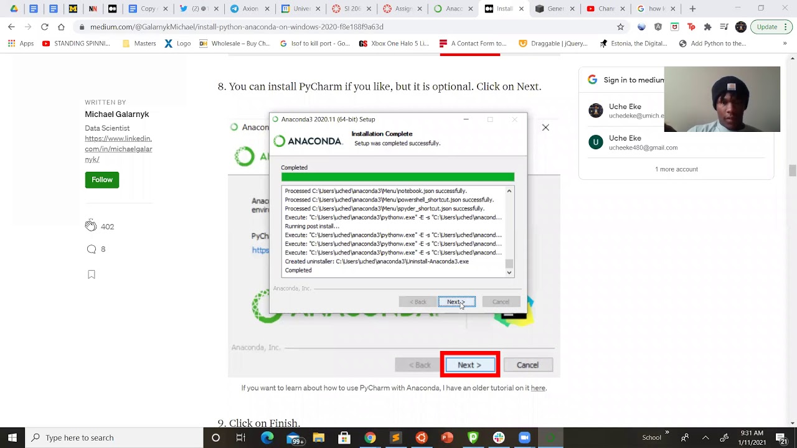Clap for the article (402 claps icon)

(x=91, y=226)
